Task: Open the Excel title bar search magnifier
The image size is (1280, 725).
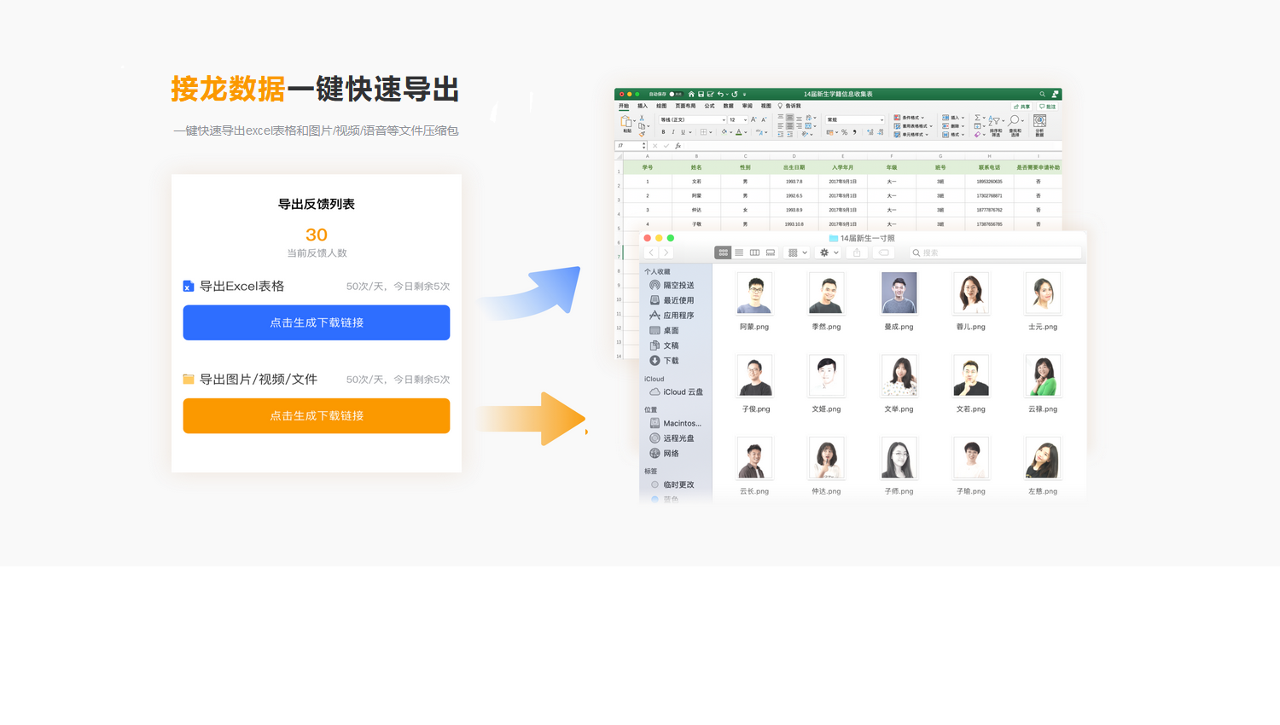Action: pos(1042,94)
